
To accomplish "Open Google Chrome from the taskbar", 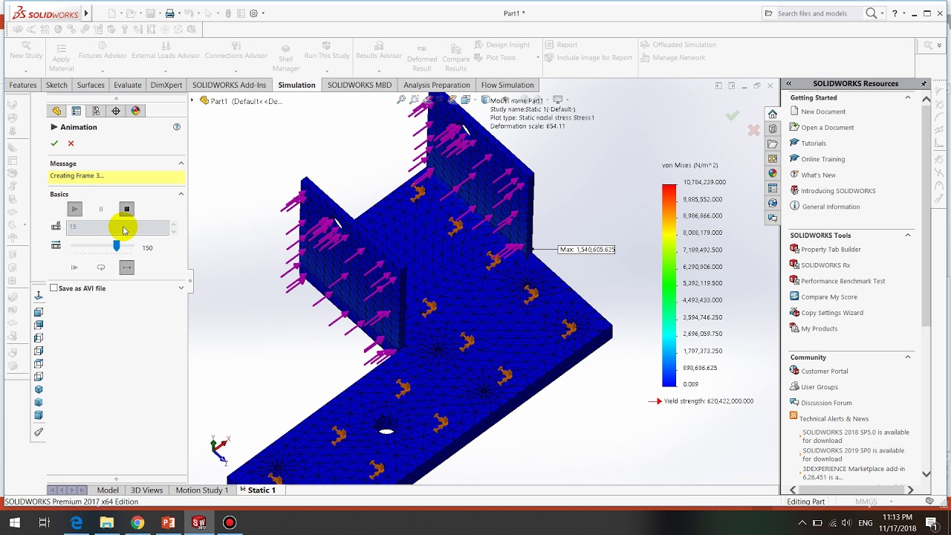I will pyautogui.click(x=137, y=523).
